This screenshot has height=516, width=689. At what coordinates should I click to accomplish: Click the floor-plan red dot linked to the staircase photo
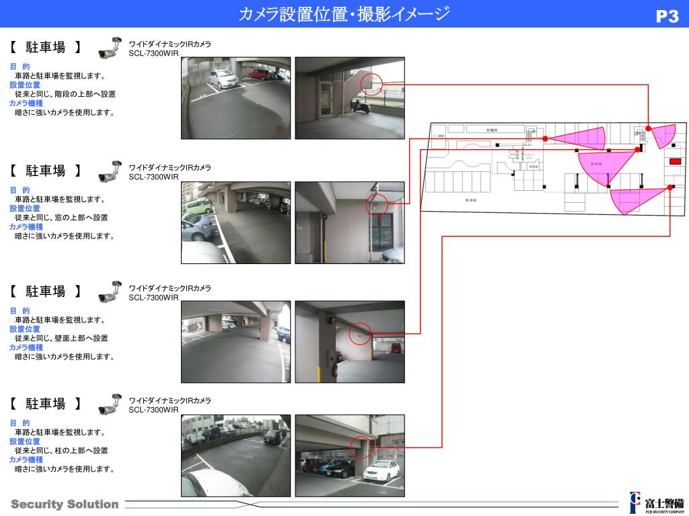tap(648, 128)
